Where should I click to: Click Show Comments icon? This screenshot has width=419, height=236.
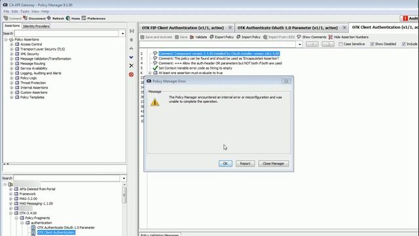pyautogui.click(x=299, y=37)
